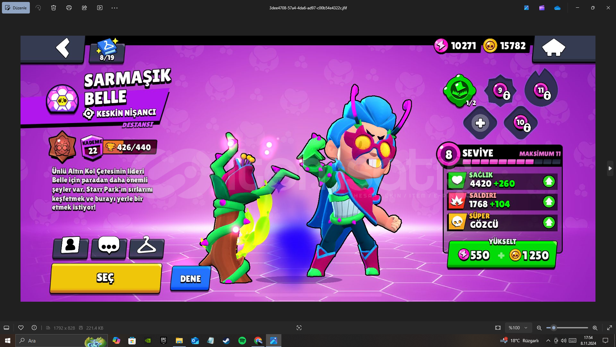Viewport: 616px width, 347px height.
Task: Click the rotate image icon
Action: [38, 8]
